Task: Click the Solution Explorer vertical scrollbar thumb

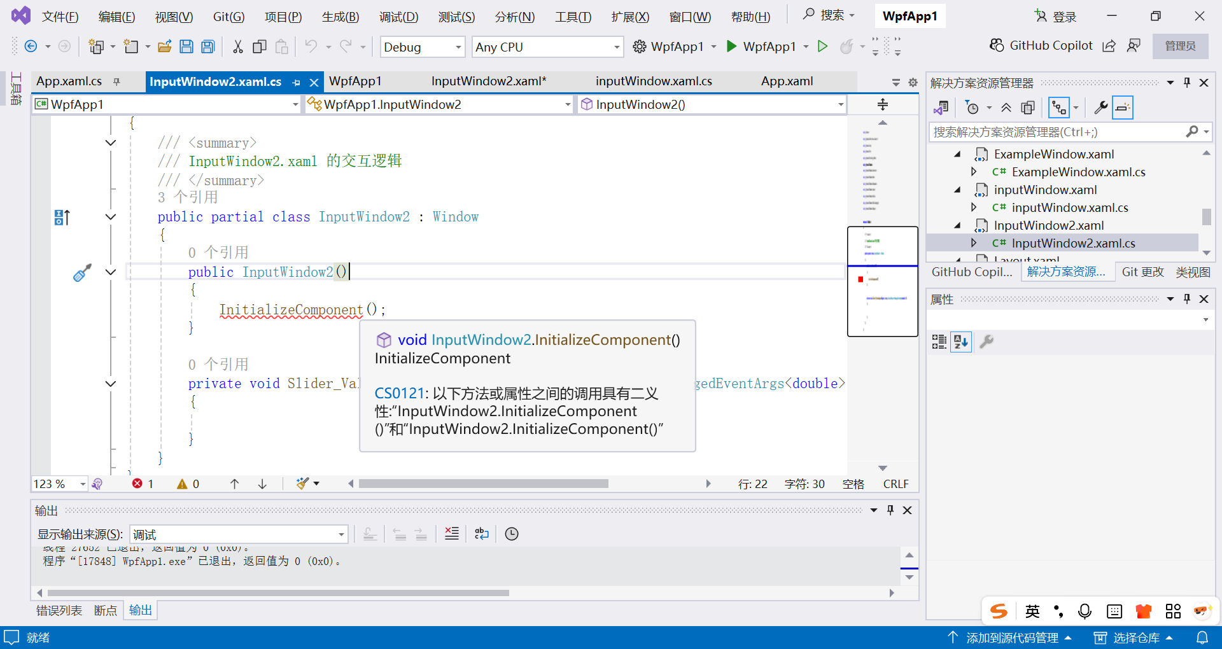Action: [x=1206, y=217]
